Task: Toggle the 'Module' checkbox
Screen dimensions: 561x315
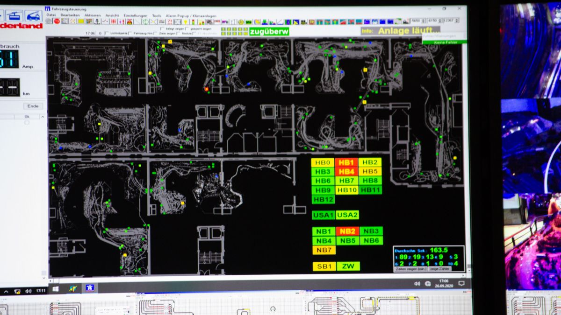Action: click(178, 33)
